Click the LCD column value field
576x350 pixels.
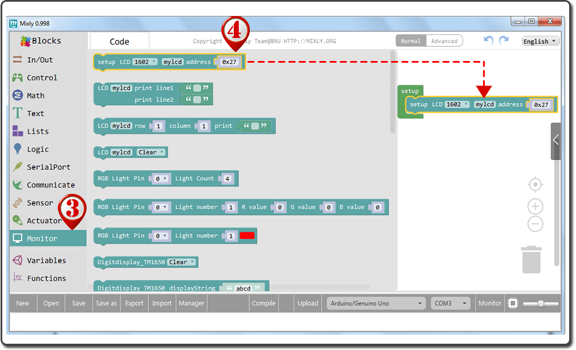click(x=204, y=126)
